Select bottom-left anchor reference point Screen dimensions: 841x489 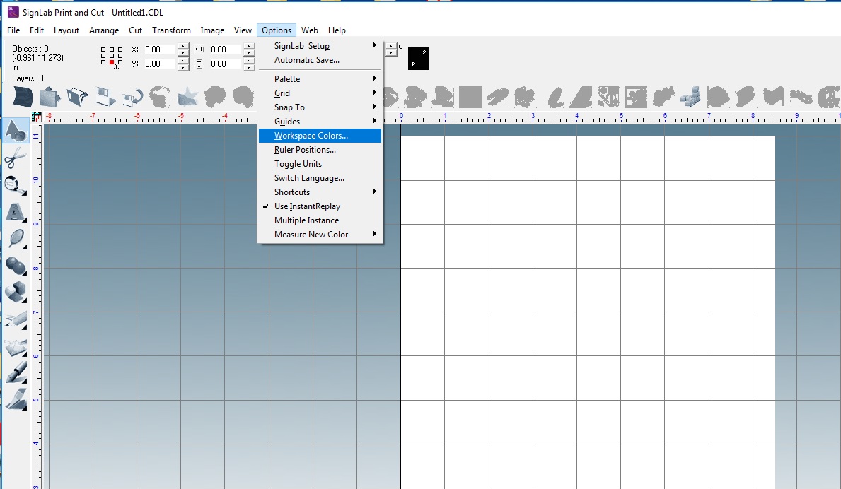103,62
